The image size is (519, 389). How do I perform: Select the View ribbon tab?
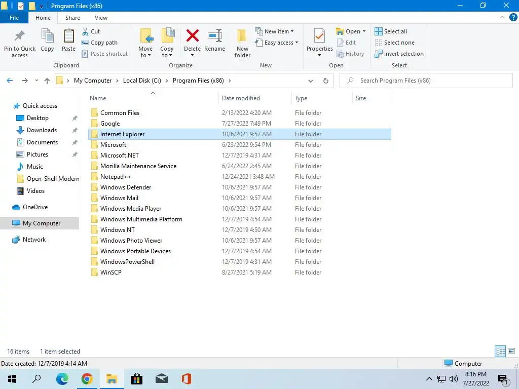click(101, 18)
